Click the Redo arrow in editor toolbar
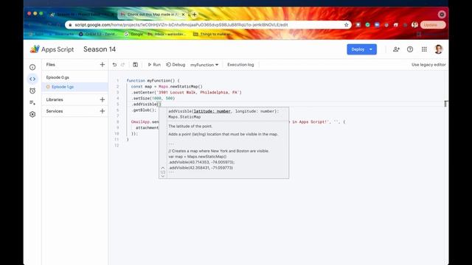 click(123, 65)
